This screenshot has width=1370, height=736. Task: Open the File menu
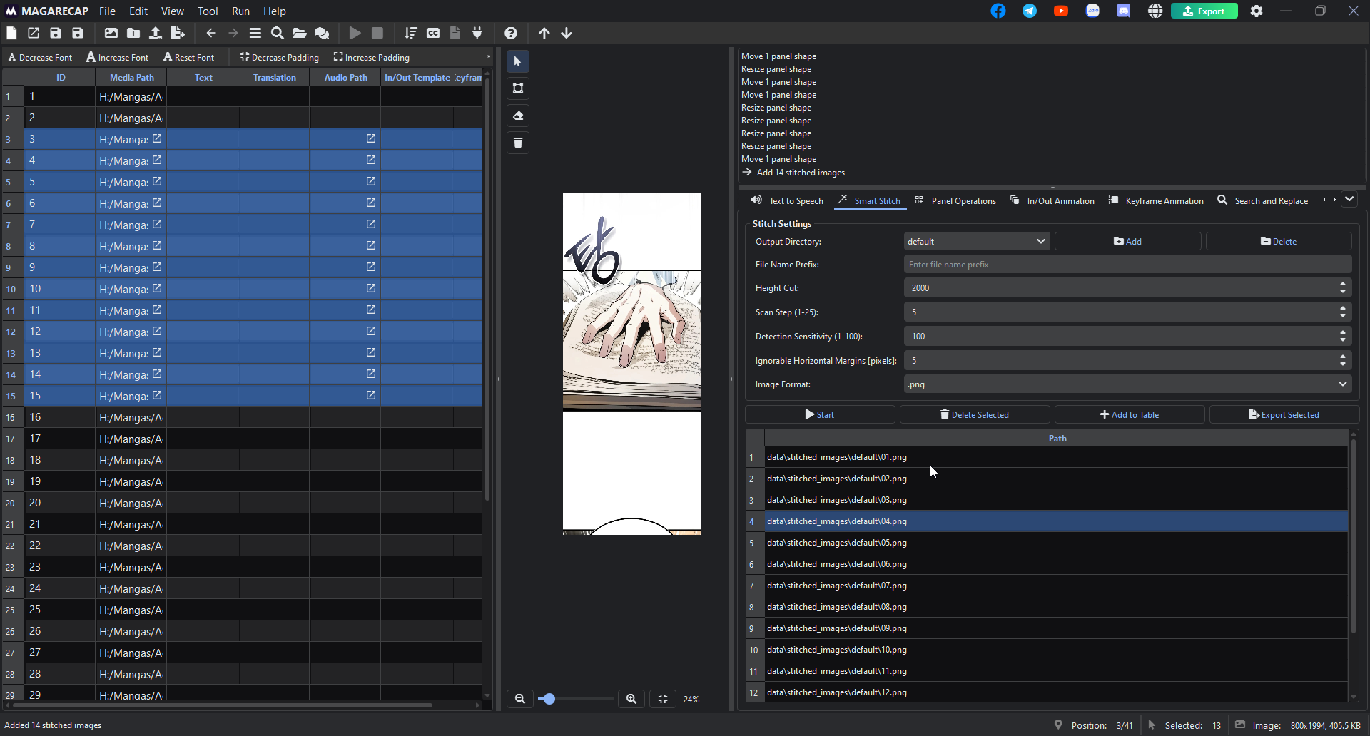107,11
